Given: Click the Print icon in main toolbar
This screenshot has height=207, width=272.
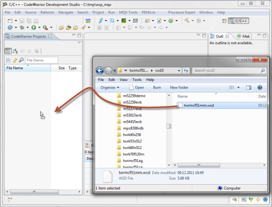Looking at the screenshot, I should (x=36, y=21).
